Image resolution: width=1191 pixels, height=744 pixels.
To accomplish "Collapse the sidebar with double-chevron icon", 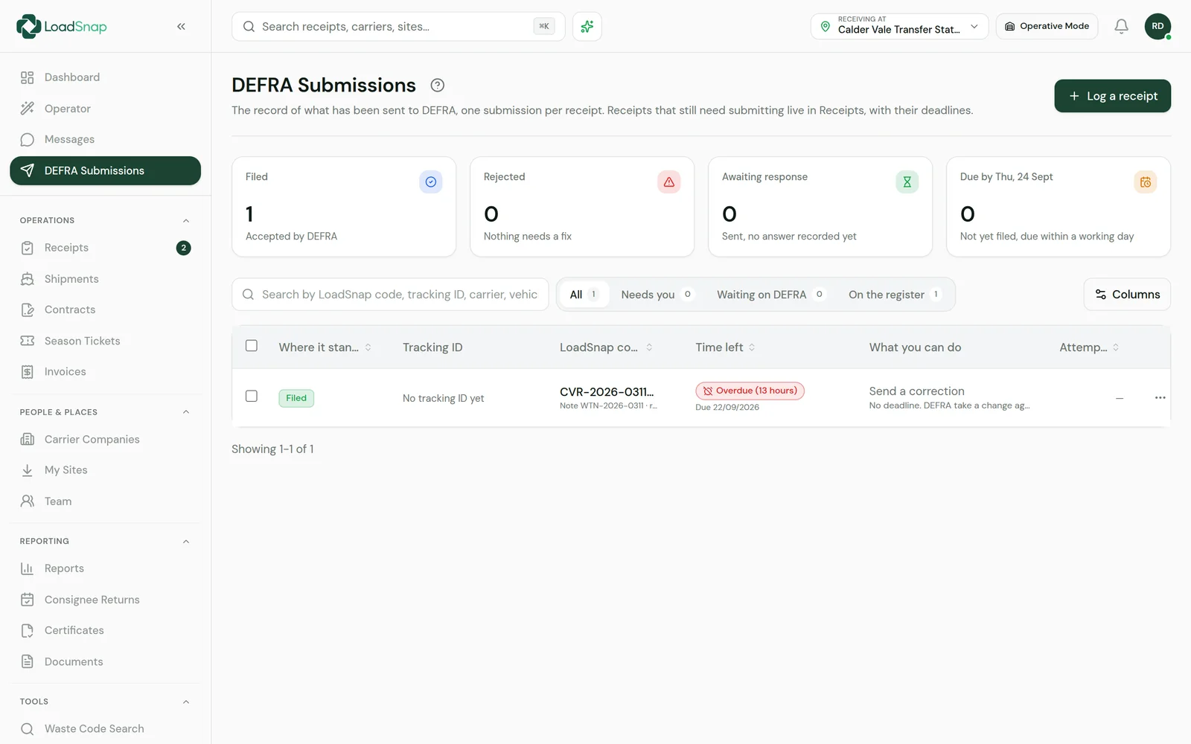I will click(181, 27).
